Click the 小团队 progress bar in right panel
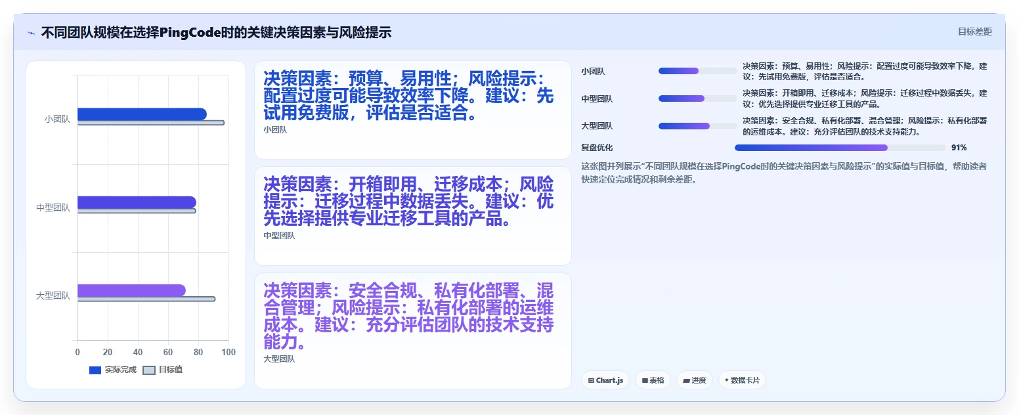 [698, 71]
